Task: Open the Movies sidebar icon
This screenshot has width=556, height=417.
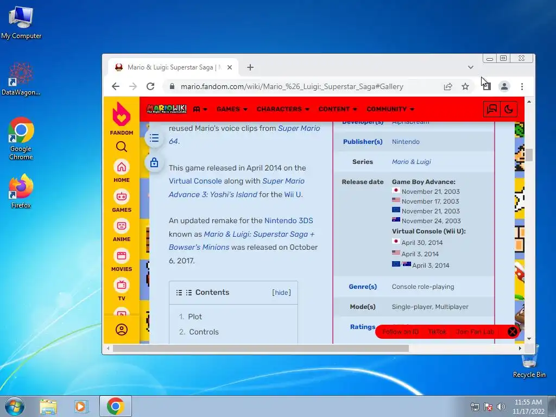Action: click(x=121, y=256)
